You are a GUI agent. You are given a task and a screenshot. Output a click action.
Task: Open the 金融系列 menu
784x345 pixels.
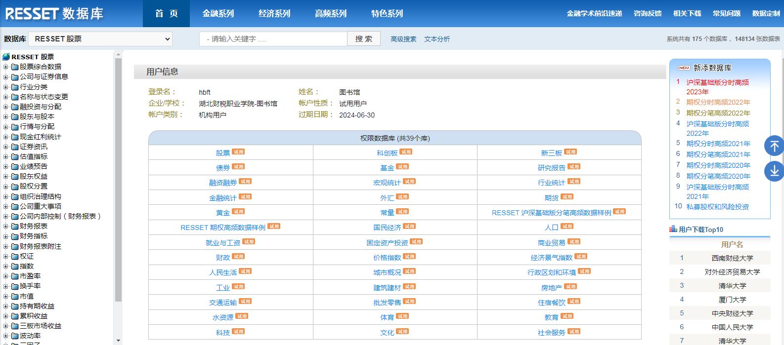pos(218,13)
